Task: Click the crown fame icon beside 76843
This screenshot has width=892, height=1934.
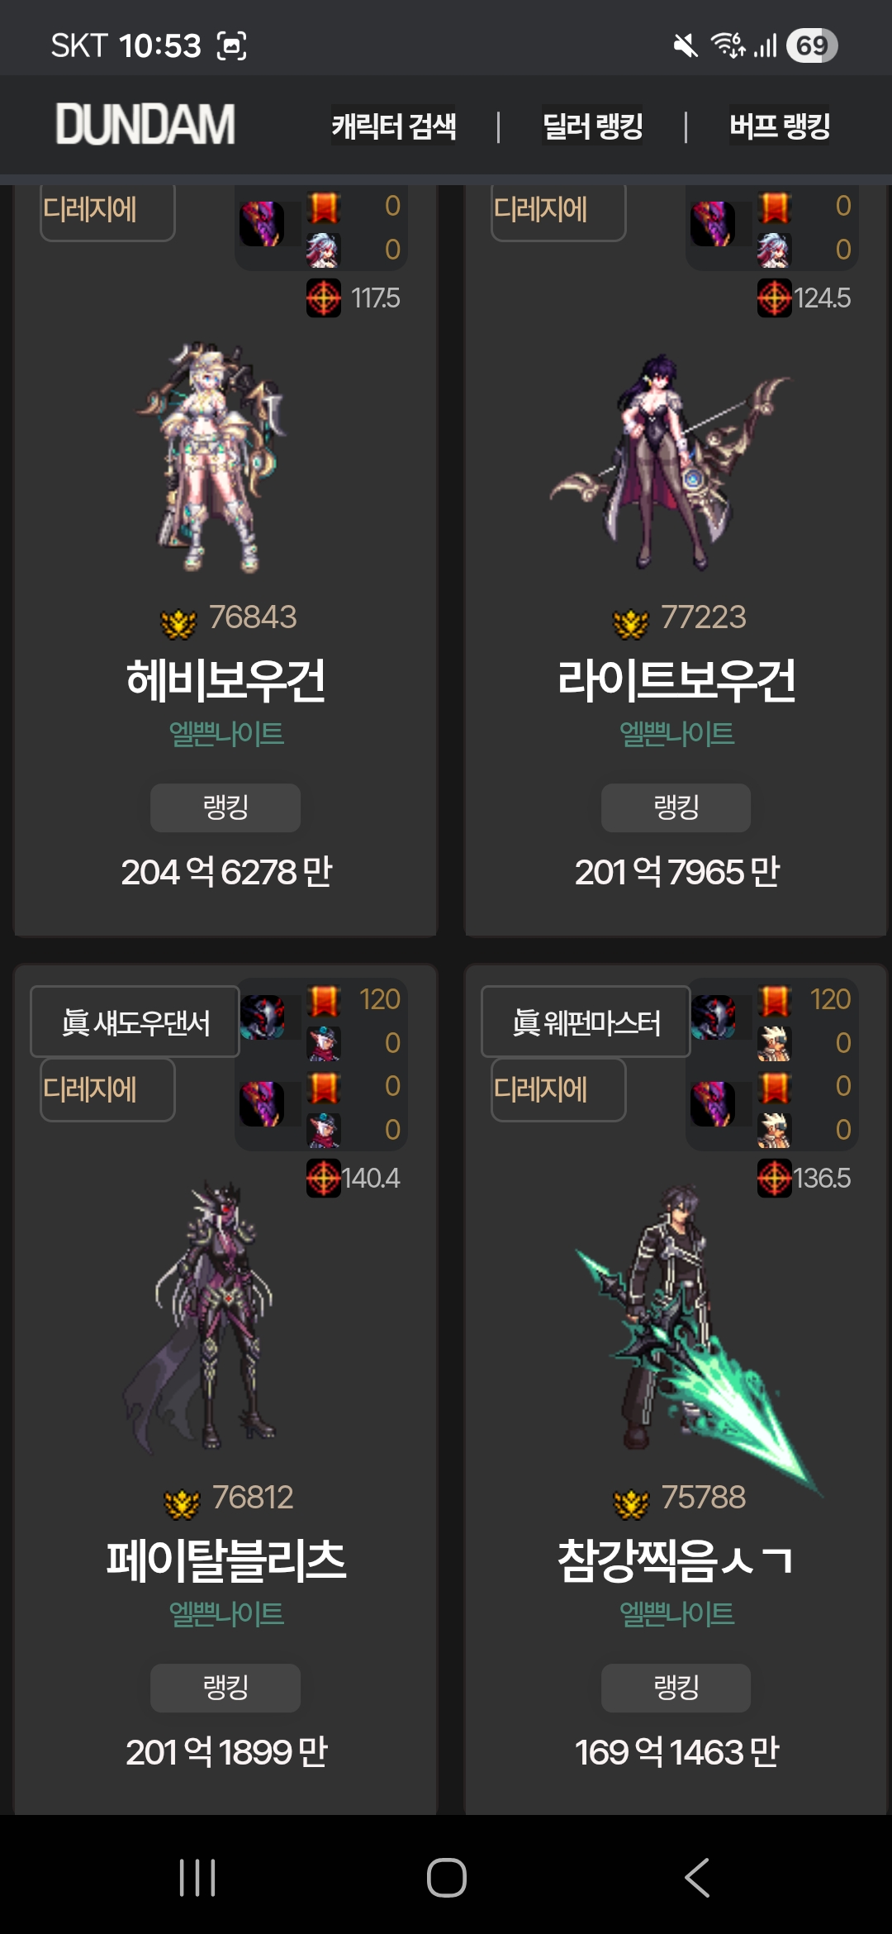Action: (178, 623)
